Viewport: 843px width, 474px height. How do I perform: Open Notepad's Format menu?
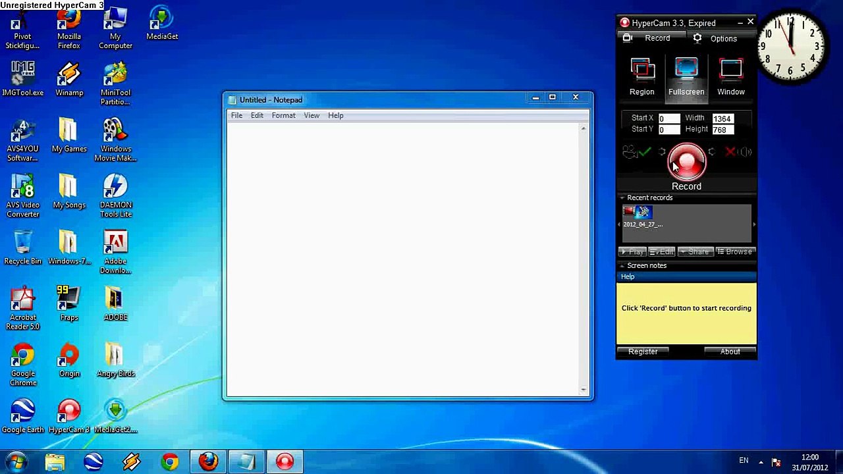pos(283,115)
